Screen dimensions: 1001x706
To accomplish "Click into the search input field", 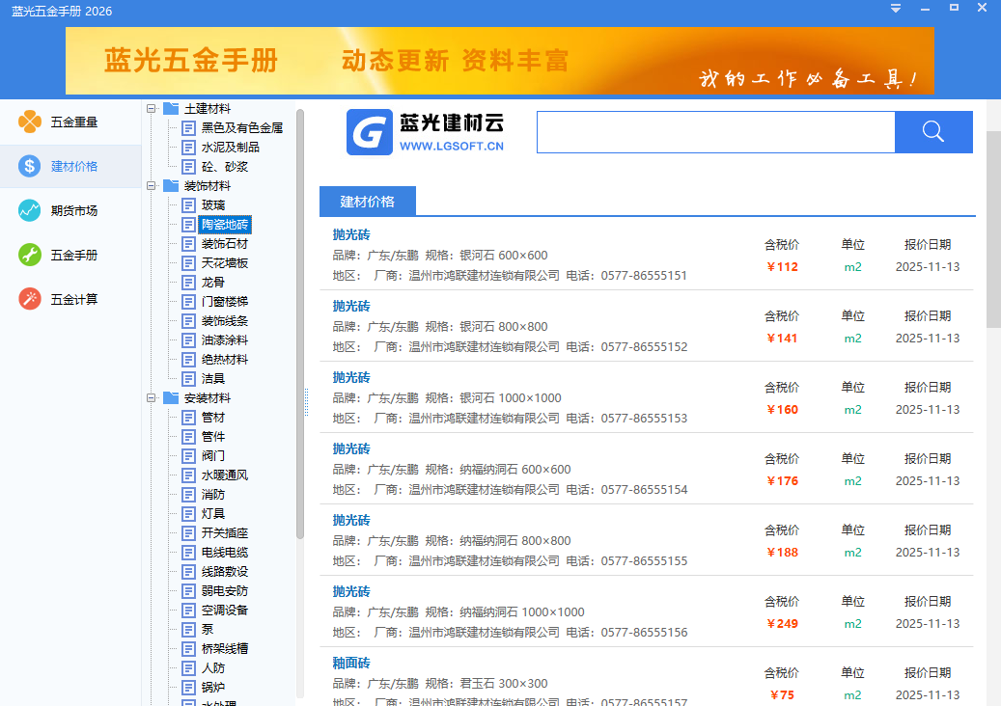I will (714, 132).
